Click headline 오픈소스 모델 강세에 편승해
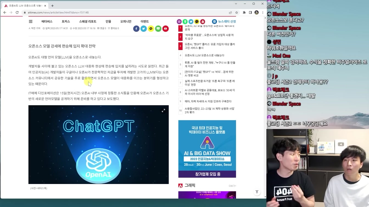Viewport: 369px width, 207px height. tap(62, 46)
